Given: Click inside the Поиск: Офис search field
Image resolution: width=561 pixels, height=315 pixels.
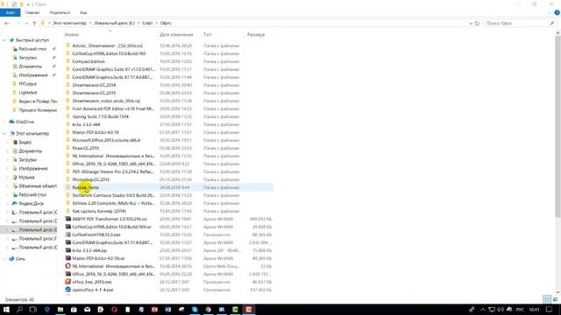Looking at the screenshot, I should click(x=515, y=24).
